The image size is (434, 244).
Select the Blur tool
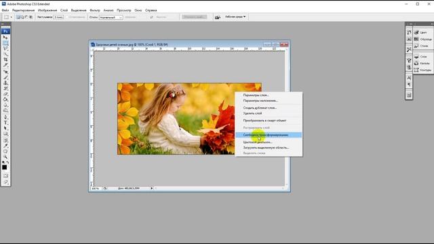5,105
